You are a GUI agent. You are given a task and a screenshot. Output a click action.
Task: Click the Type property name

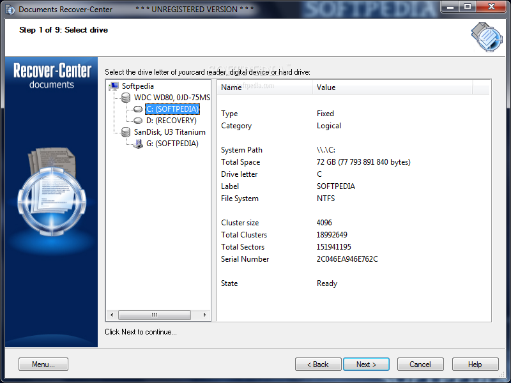(x=229, y=114)
